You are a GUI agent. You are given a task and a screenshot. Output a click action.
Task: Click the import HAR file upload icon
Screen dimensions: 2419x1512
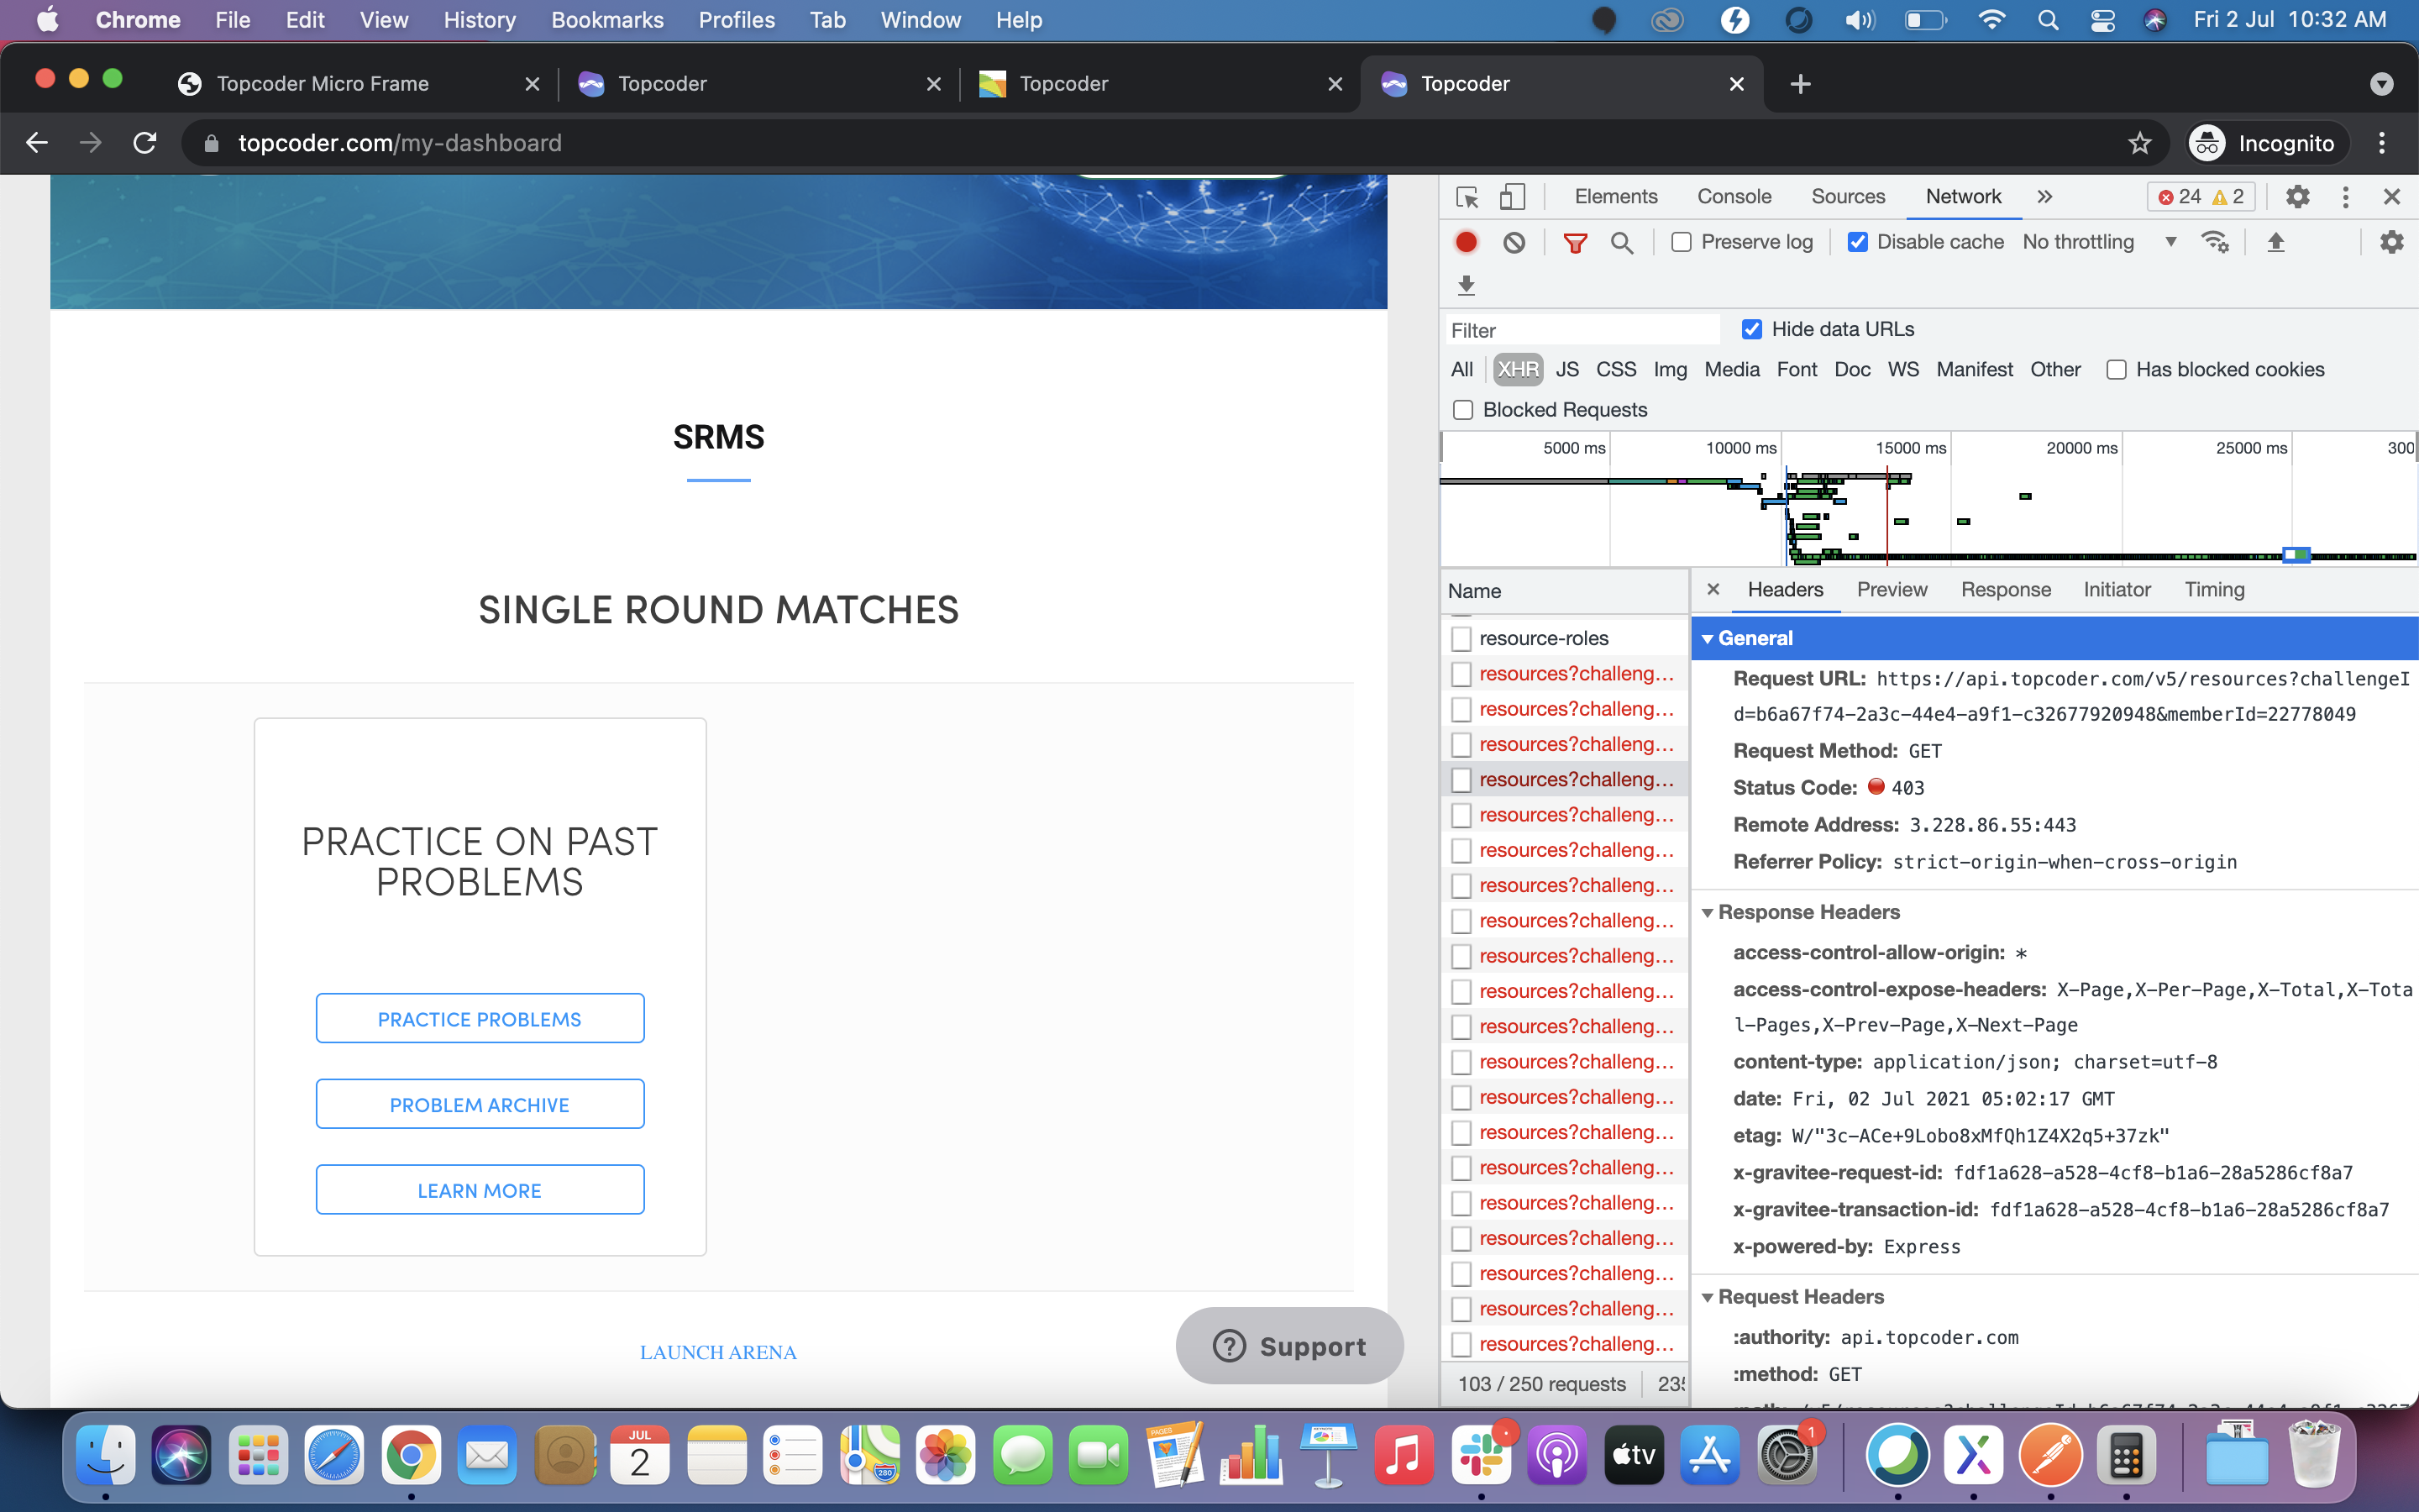tap(2276, 242)
